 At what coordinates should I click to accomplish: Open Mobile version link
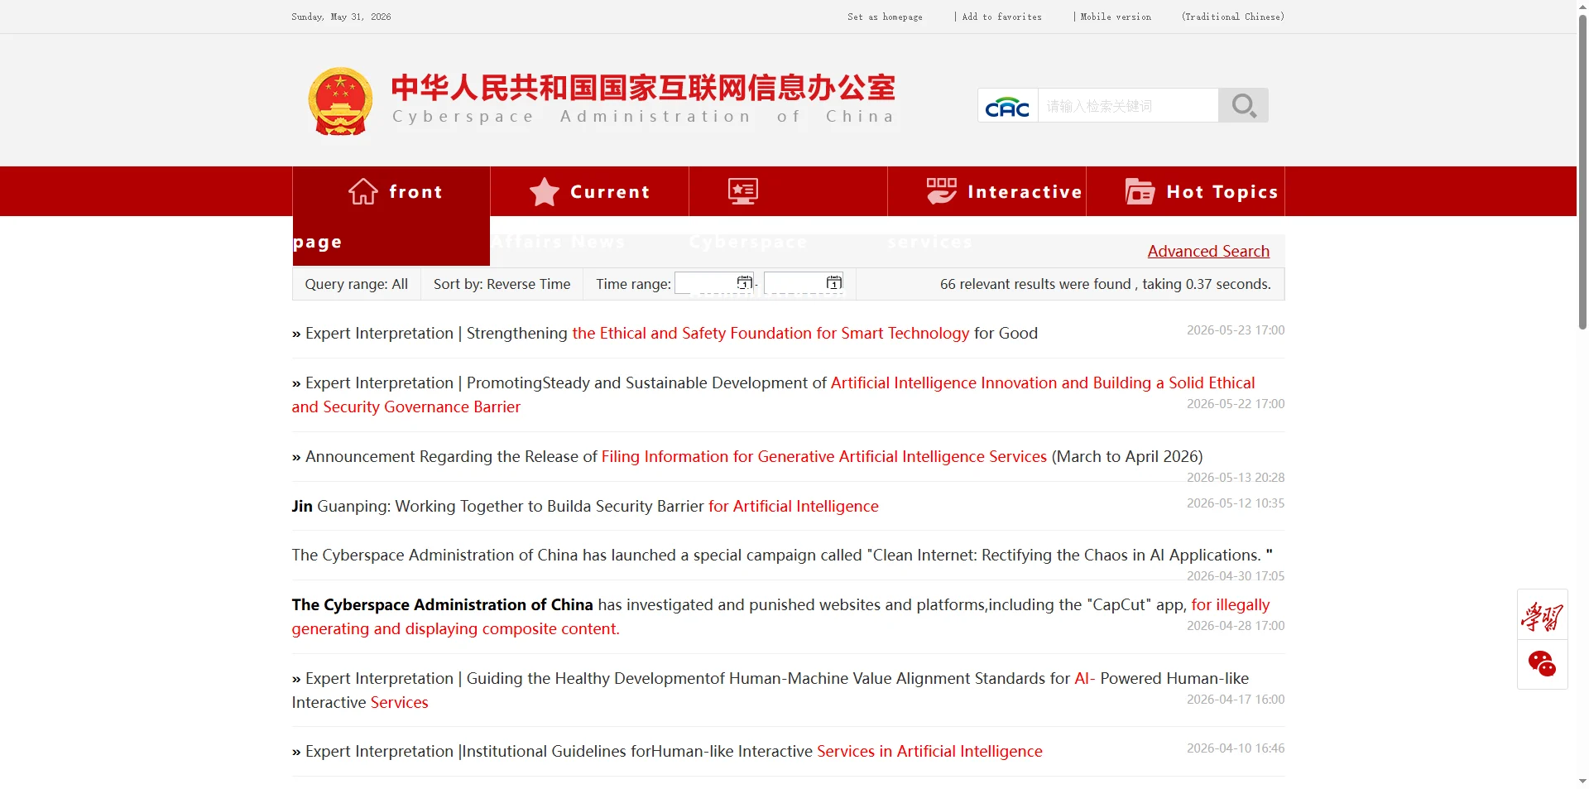point(1116,17)
